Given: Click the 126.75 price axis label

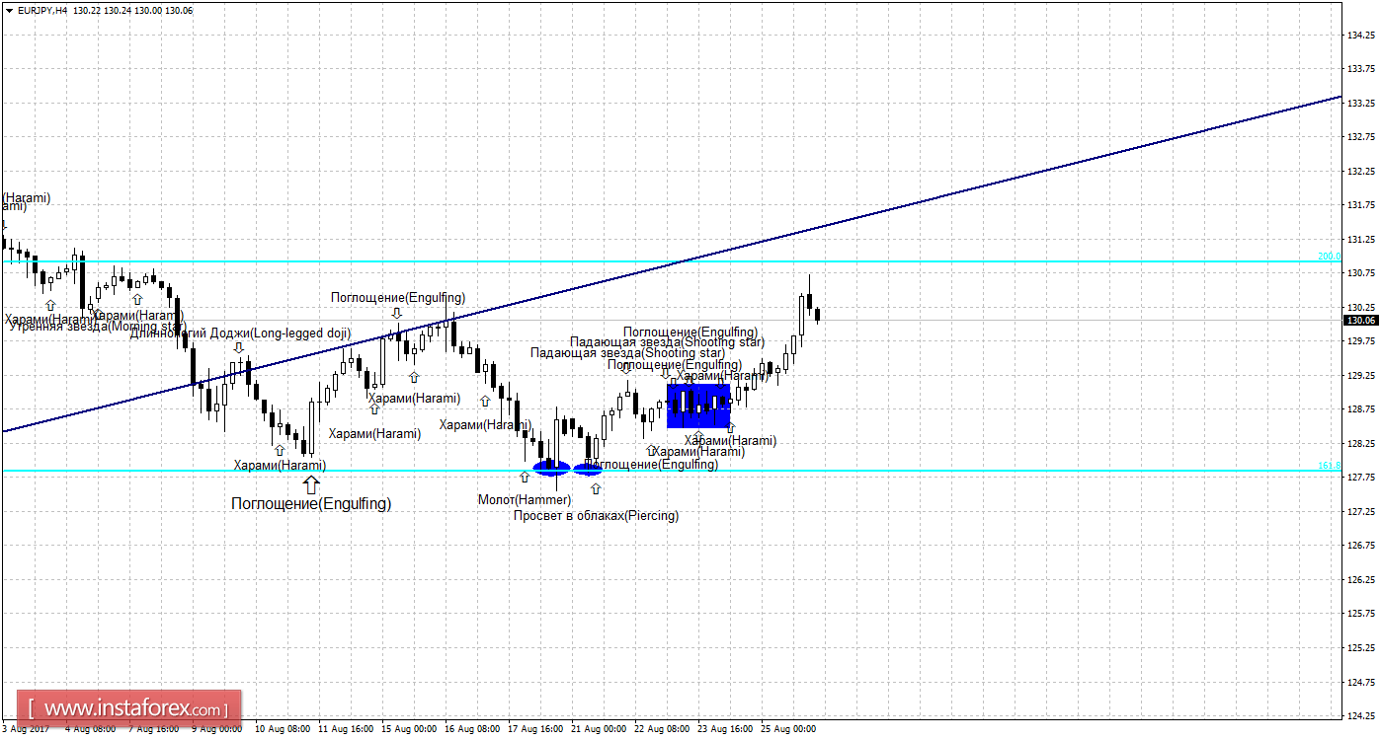Looking at the screenshot, I should 1362,546.
